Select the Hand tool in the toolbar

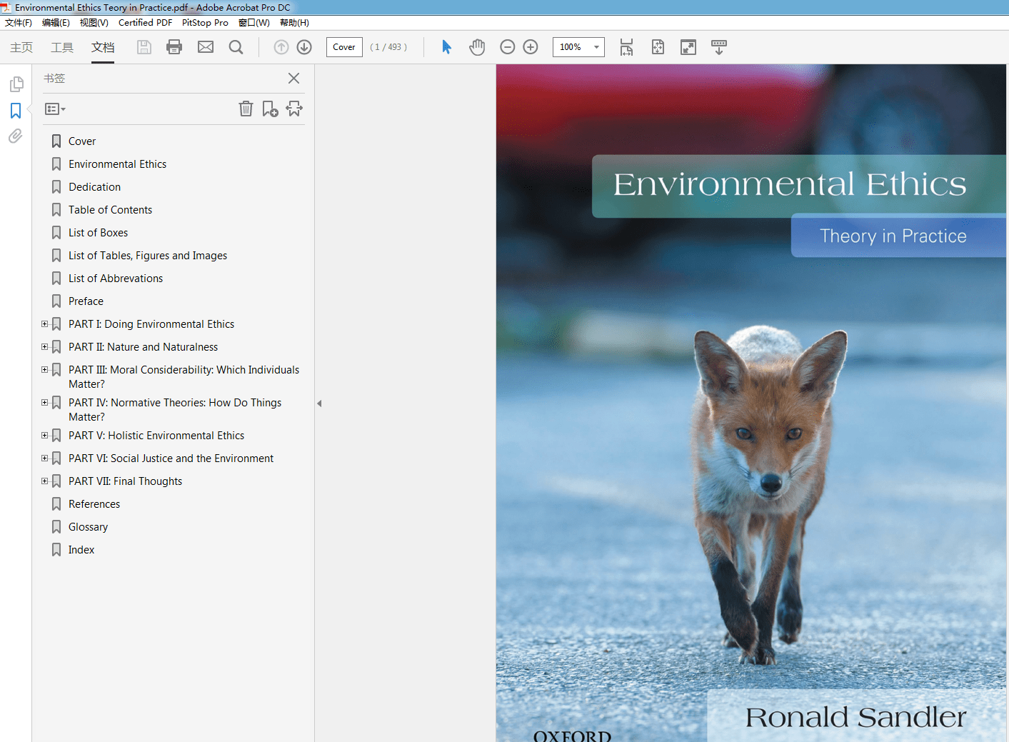point(476,46)
